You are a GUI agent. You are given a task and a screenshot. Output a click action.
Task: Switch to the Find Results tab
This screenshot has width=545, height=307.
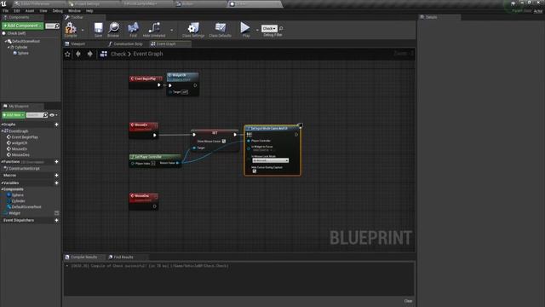[123, 258]
